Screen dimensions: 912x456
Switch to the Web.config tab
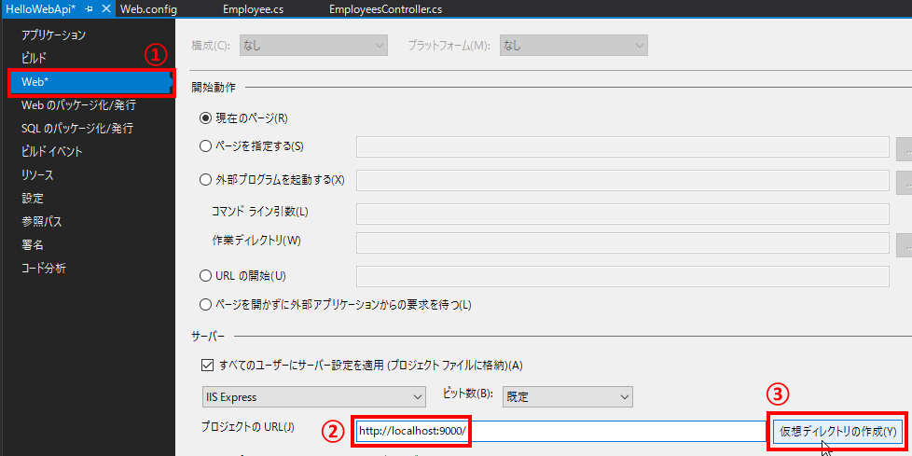pos(148,9)
